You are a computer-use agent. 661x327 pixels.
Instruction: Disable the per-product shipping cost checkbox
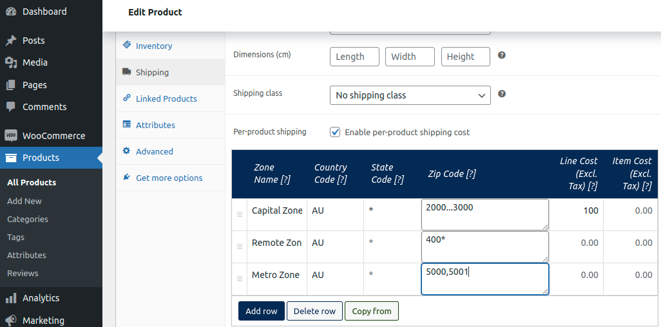coord(335,132)
